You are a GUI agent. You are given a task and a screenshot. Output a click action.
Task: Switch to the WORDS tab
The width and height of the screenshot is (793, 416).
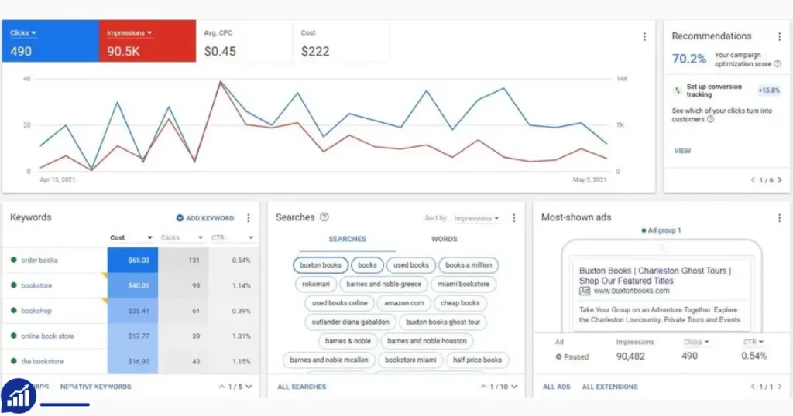(444, 239)
